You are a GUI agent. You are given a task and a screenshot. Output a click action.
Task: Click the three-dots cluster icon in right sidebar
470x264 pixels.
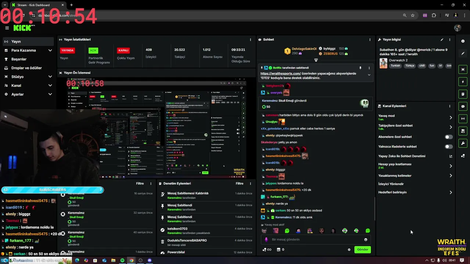463,156
